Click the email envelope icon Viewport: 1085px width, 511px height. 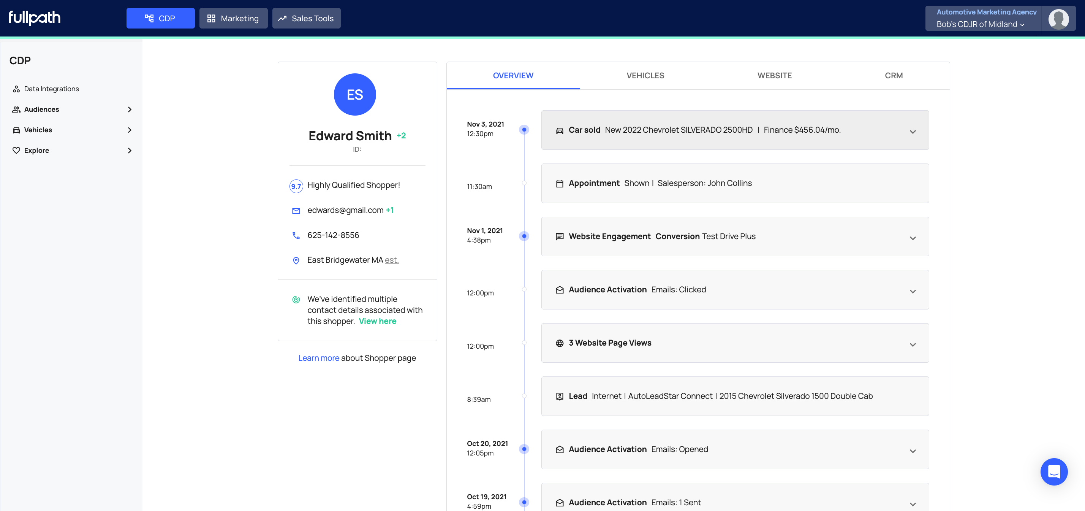(x=296, y=211)
